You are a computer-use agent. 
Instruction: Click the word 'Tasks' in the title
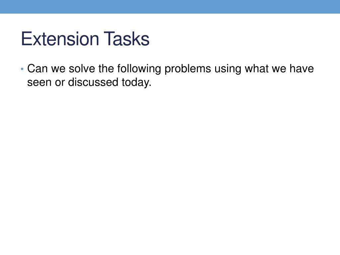click(127, 39)
